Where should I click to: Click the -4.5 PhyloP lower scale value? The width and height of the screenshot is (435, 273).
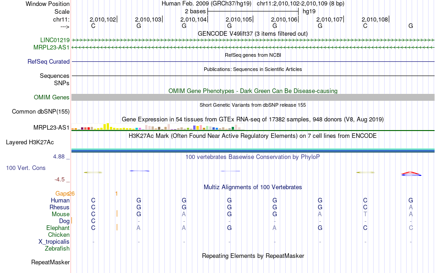[60, 180]
